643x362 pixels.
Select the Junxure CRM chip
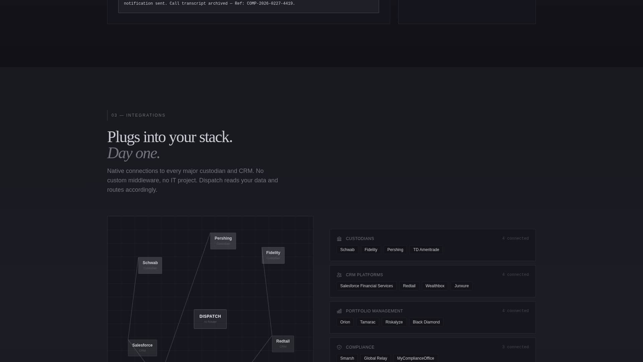point(461,286)
